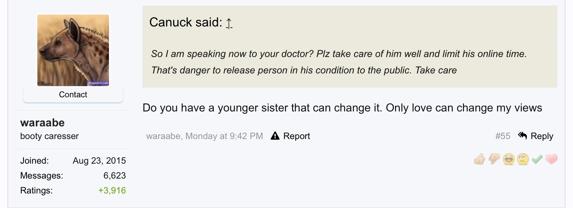Click the Report warning triangle icon
Image resolution: width=573 pixels, height=208 pixels.
(x=275, y=136)
